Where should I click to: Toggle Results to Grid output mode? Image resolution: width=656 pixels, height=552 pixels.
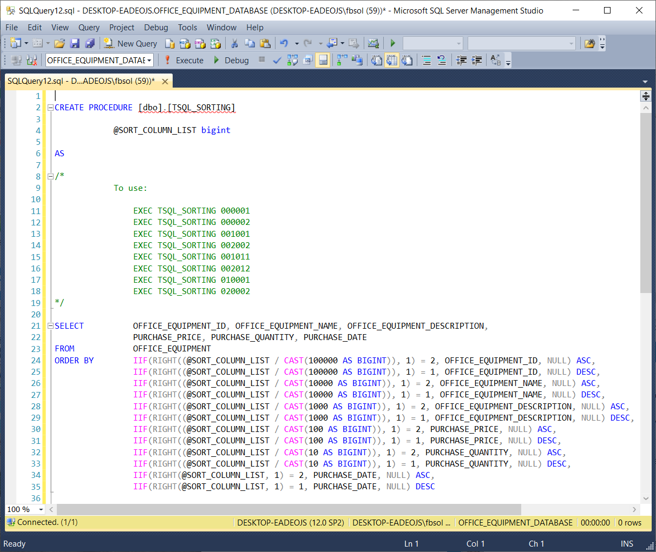[391, 60]
